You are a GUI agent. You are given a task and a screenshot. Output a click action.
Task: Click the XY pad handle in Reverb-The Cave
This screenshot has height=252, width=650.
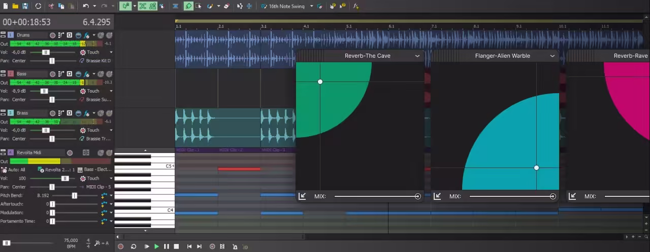tap(320, 81)
